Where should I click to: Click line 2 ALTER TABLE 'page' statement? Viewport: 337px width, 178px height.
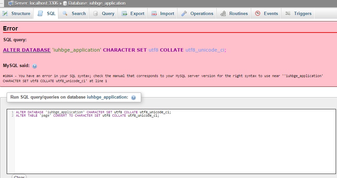88,115
